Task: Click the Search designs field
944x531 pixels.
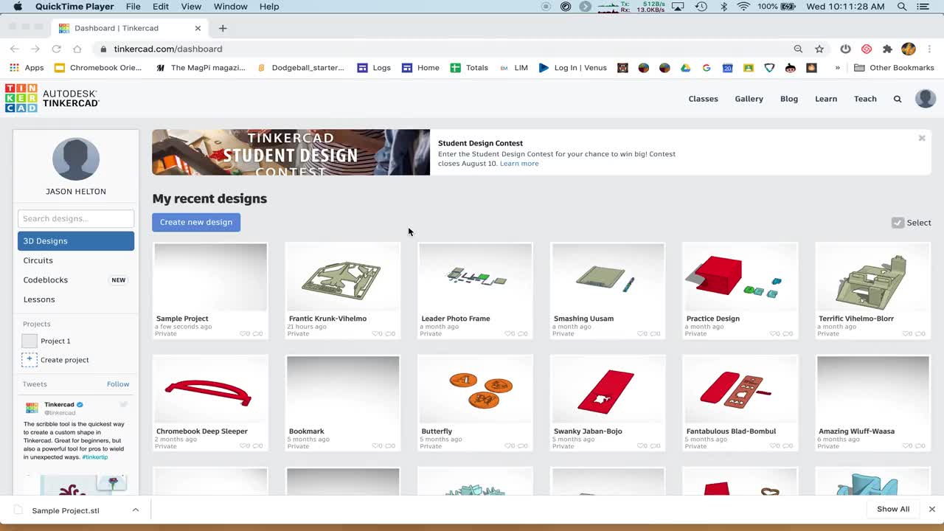Action: coord(76,218)
